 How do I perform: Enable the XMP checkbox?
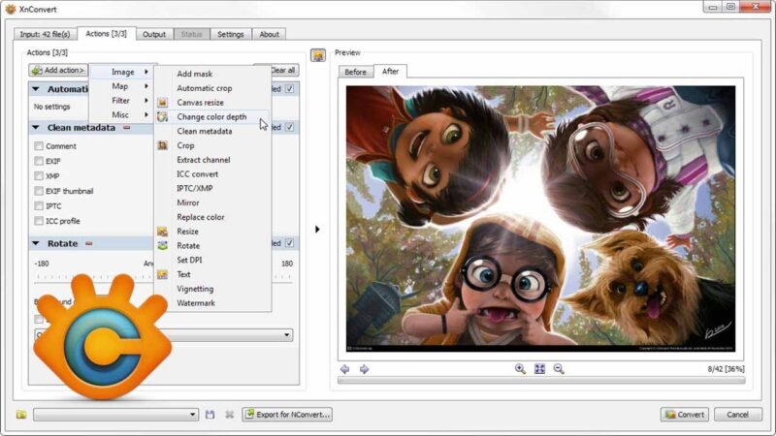(x=39, y=176)
